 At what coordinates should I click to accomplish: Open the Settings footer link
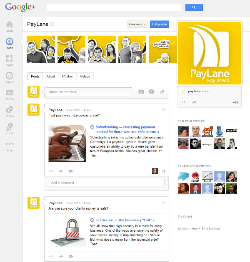[183, 228]
